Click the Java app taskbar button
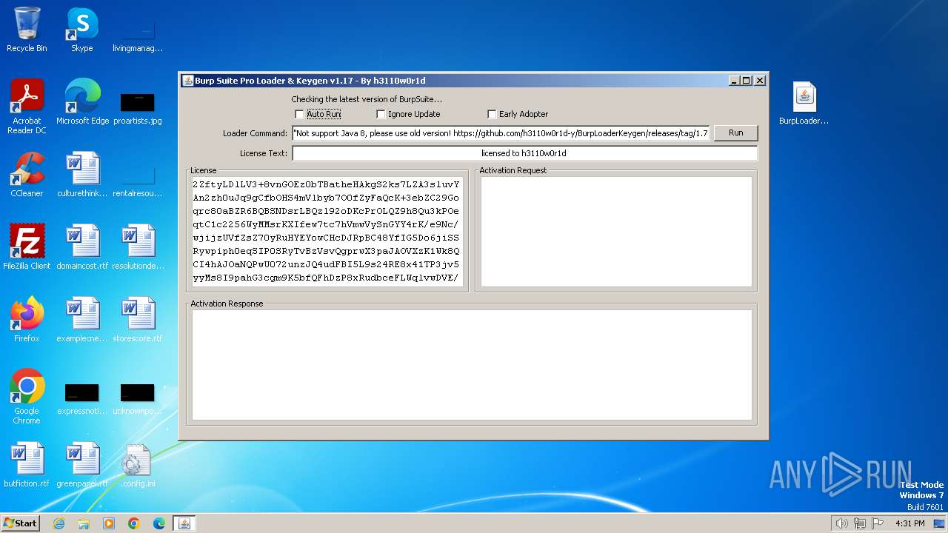 [x=184, y=523]
